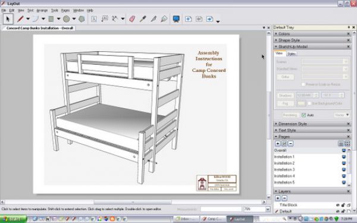Image resolution: width=357 pixels, height=223 pixels.
Task: Add new page in Pages panel
Action: coord(277,143)
